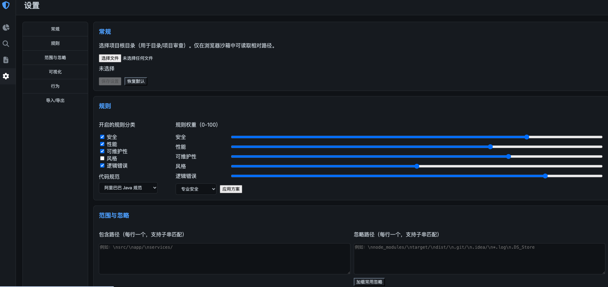Click the 风格 weight slider handle
This screenshot has height=287, width=608.
[x=417, y=166]
